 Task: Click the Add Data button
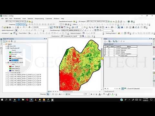coord(29,27)
